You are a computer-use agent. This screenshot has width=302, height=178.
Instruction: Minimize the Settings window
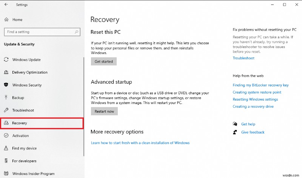click(x=272, y=5)
